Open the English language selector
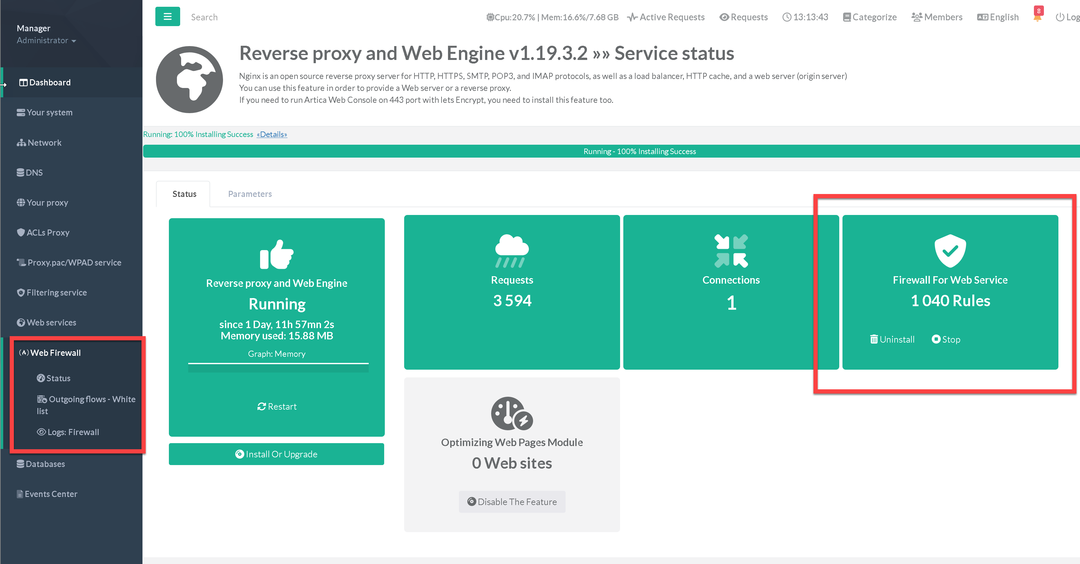The image size is (1080, 564). click(x=998, y=17)
